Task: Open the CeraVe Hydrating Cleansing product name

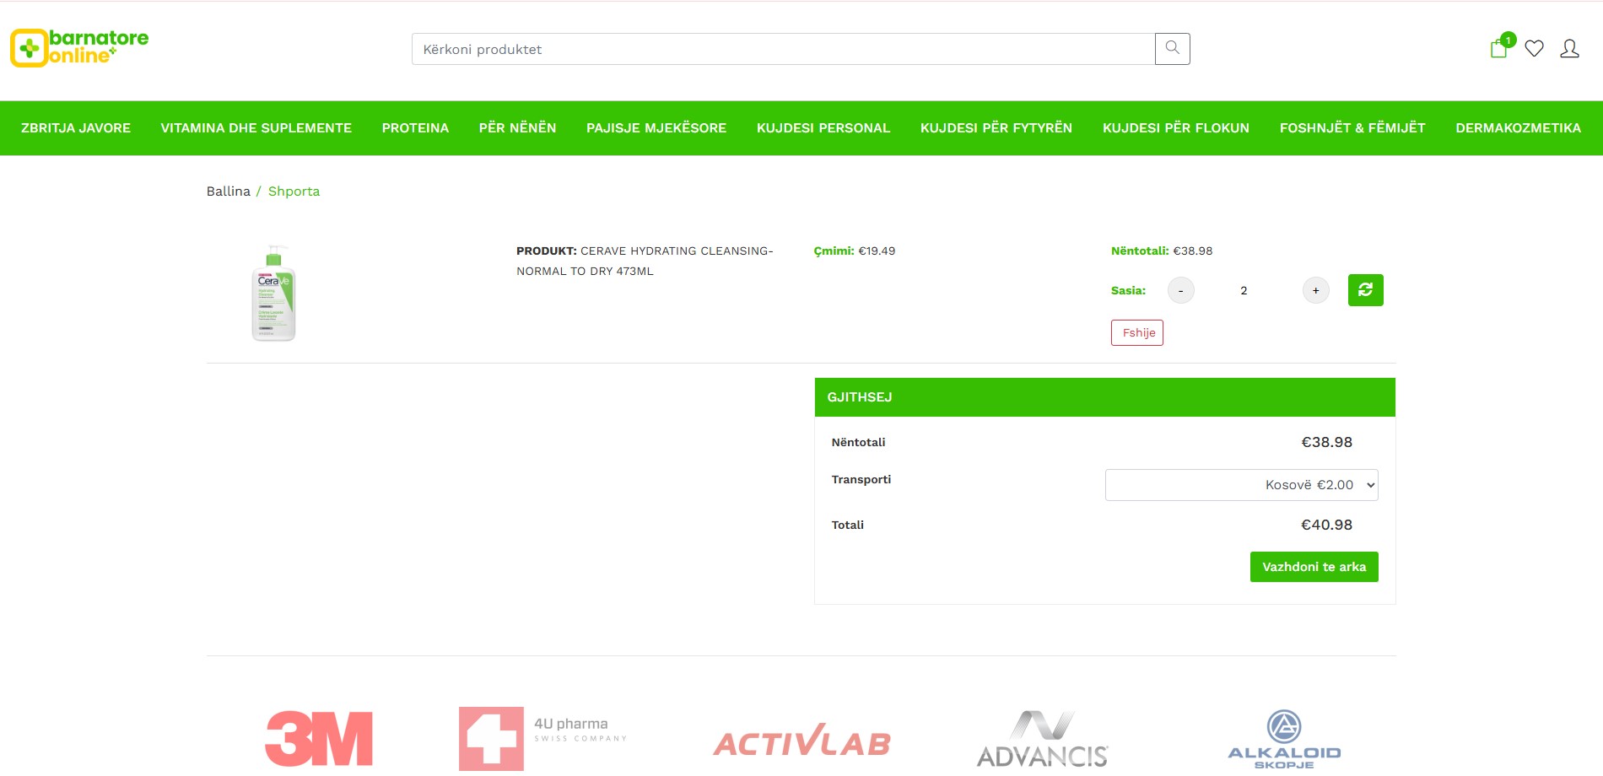Action: [645, 261]
